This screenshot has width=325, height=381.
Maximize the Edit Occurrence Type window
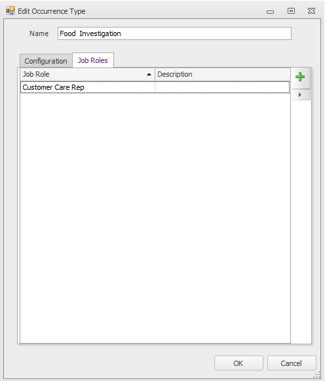[x=291, y=11]
